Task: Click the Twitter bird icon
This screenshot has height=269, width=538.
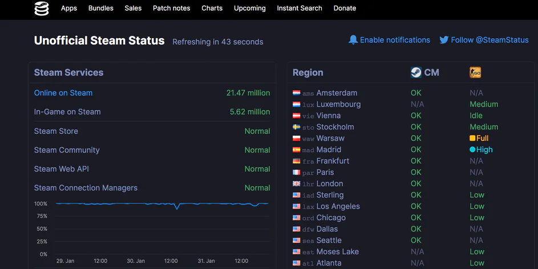Action: [x=444, y=40]
